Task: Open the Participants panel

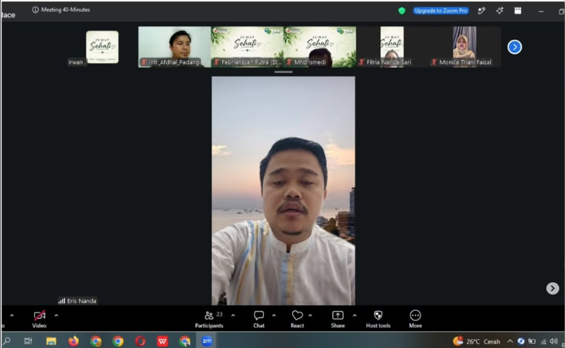Action: pos(209,319)
